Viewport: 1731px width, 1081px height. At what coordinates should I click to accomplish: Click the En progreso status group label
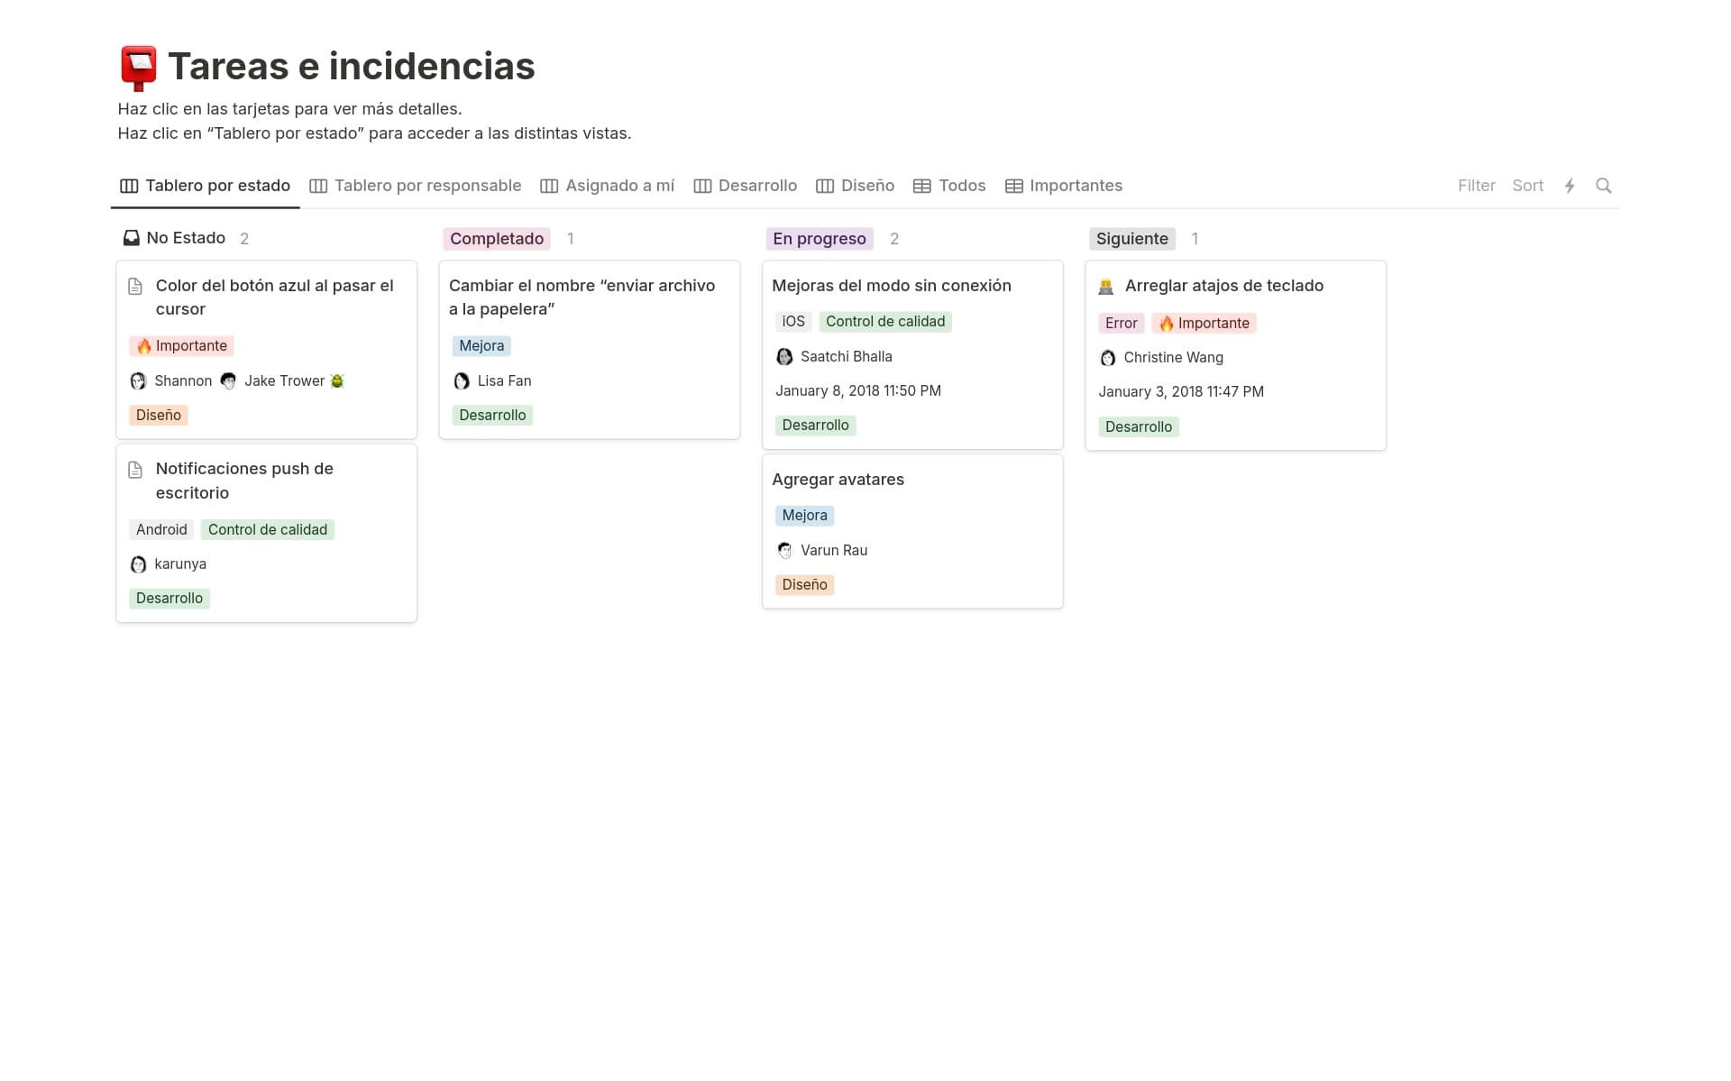[x=819, y=239]
